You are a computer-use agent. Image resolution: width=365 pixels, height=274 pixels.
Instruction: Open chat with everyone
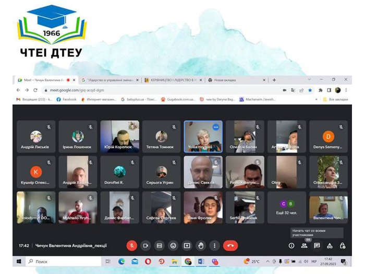[x=317, y=246]
